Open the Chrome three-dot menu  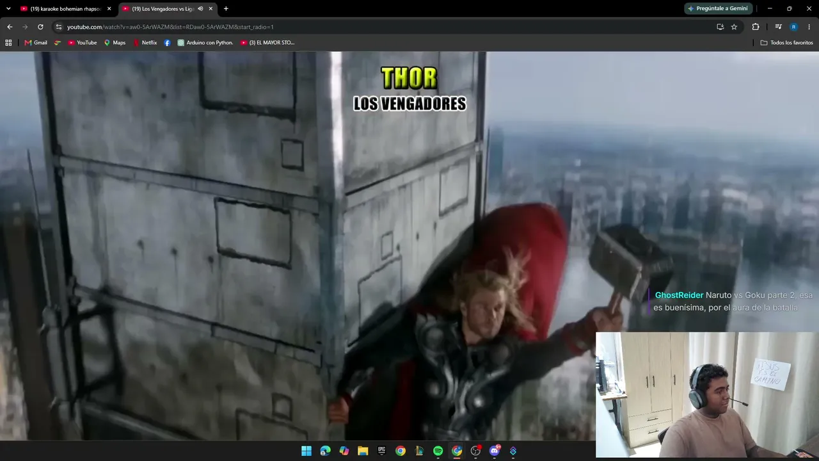[x=809, y=27]
